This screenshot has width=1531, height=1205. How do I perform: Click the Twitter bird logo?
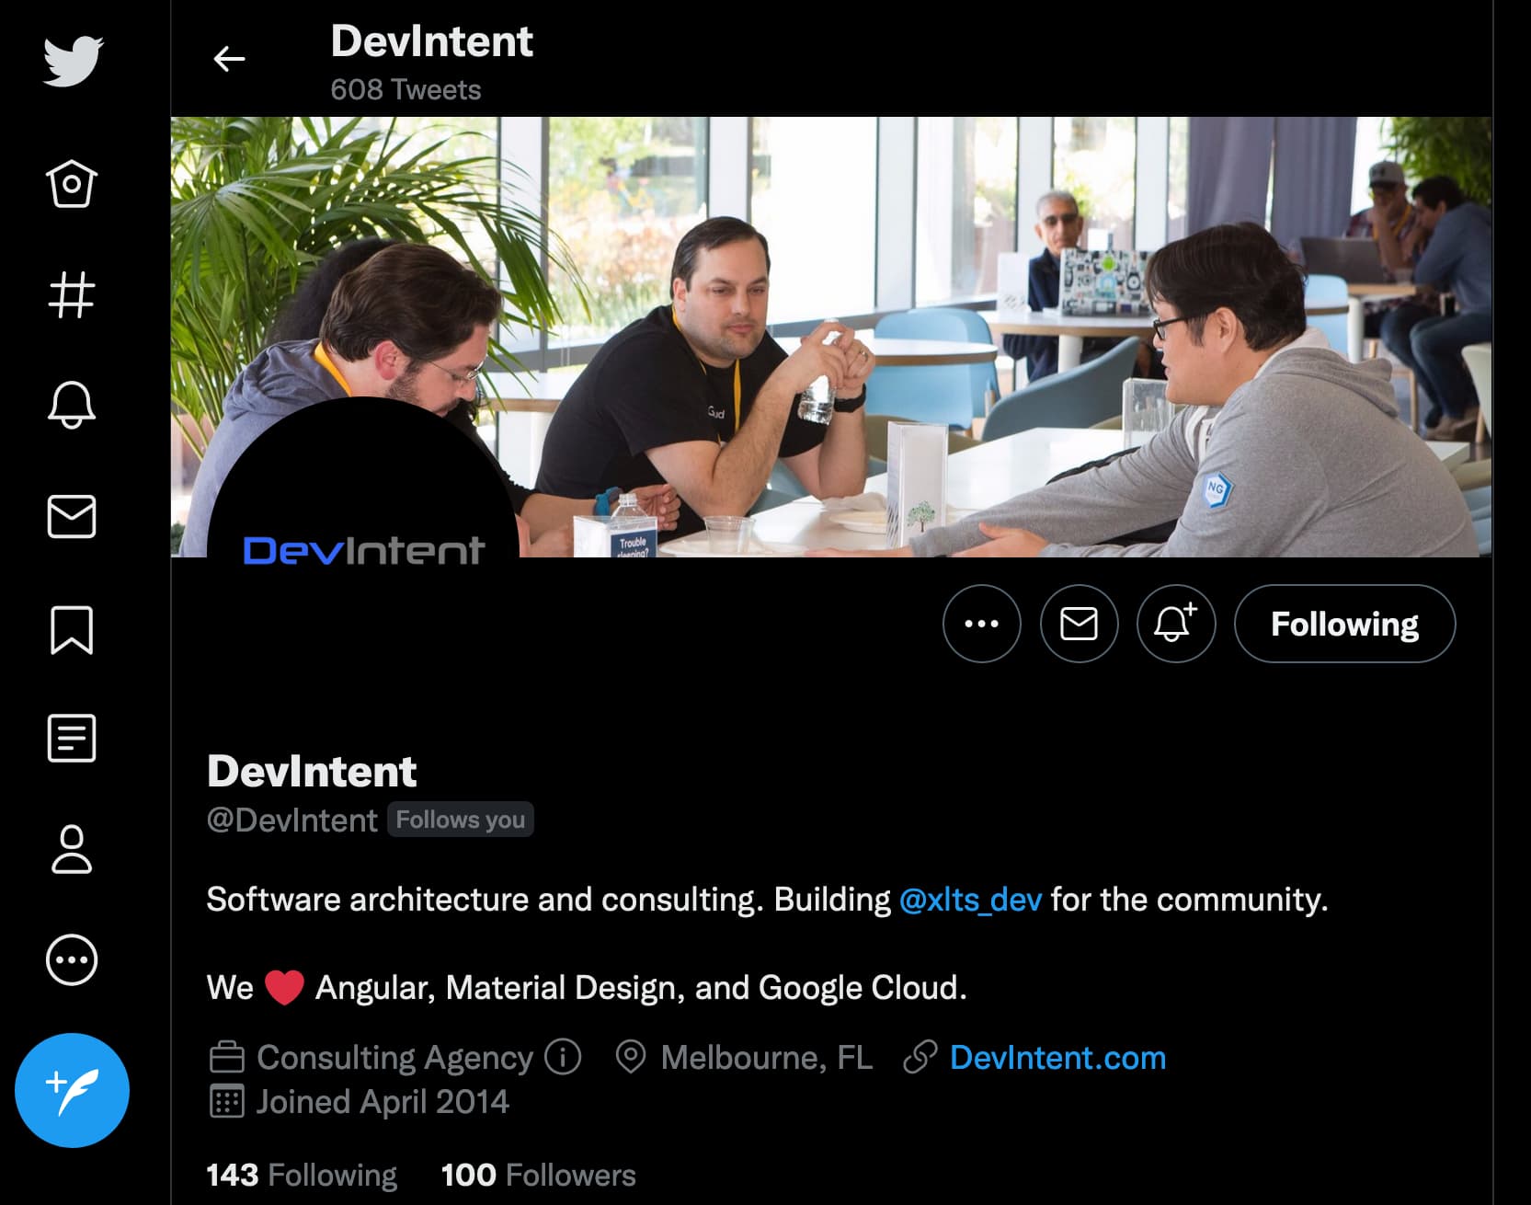[x=73, y=61]
